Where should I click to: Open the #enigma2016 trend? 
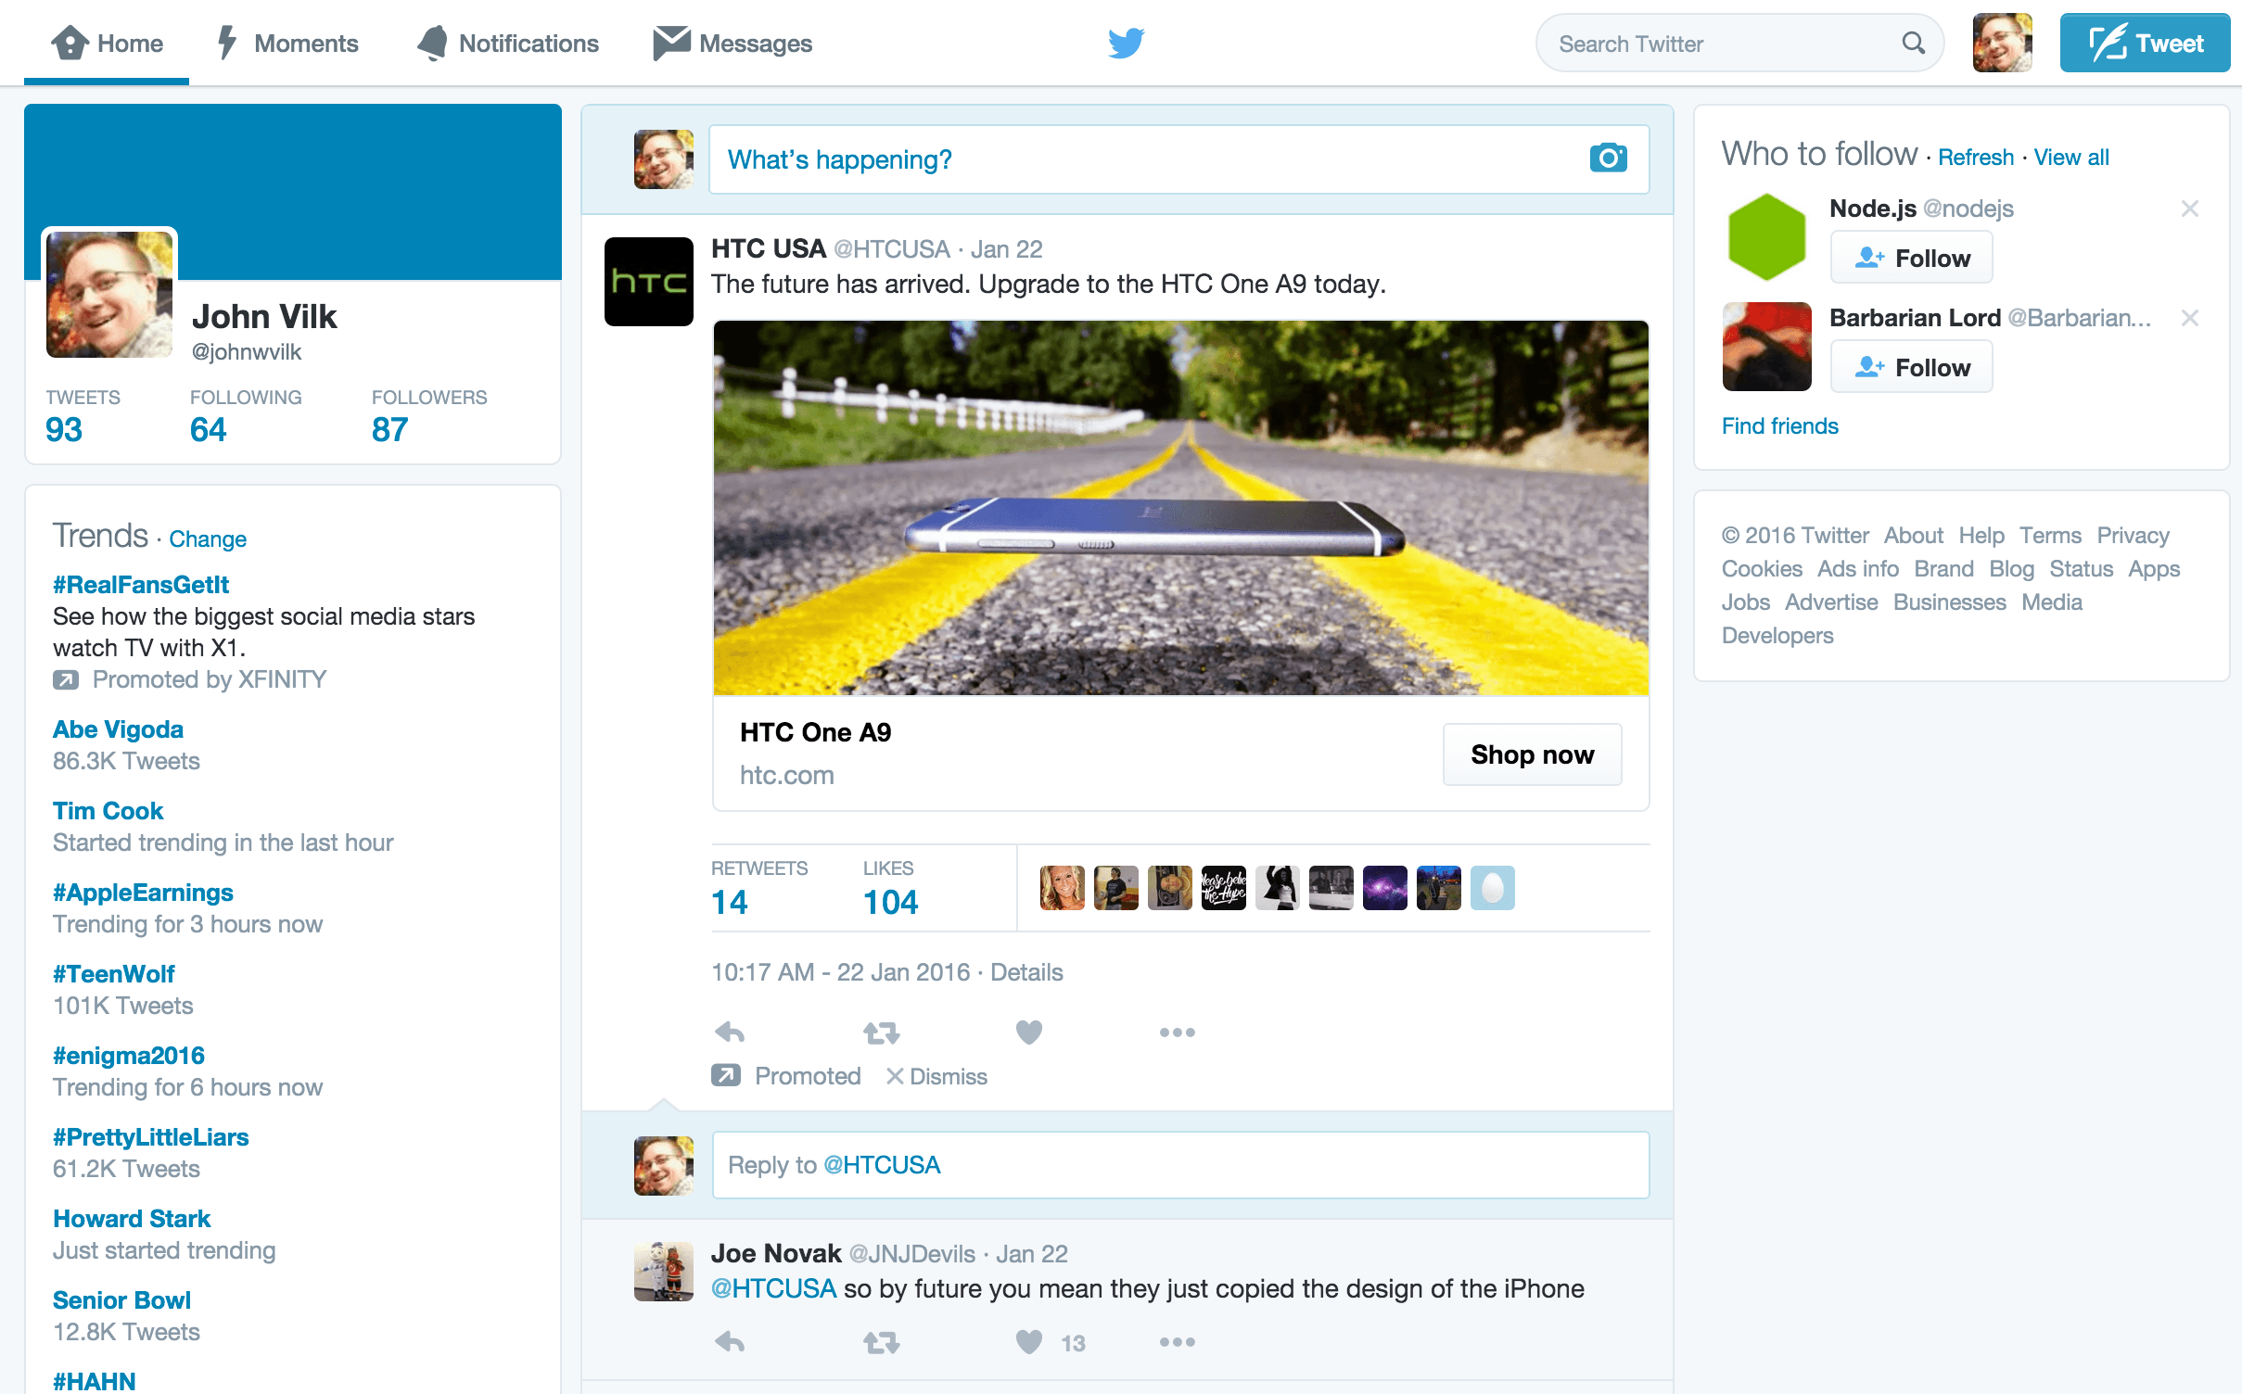[x=128, y=1056]
